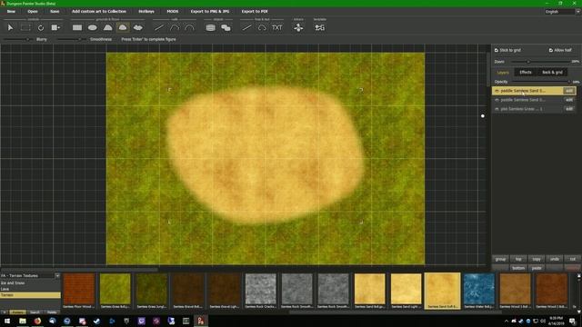
Task: Click Export to PNG & JPG
Action: [210, 12]
